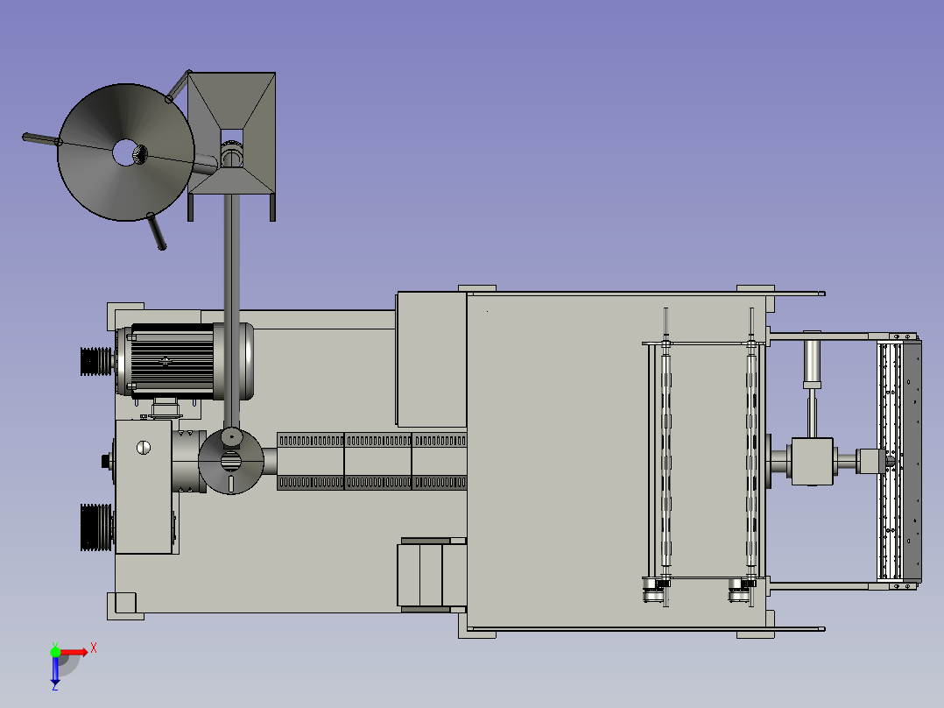Select the slotted screw plug on gearbox housing
Image resolution: width=944 pixels, height=708 pixels.
(x=144, y=448)
